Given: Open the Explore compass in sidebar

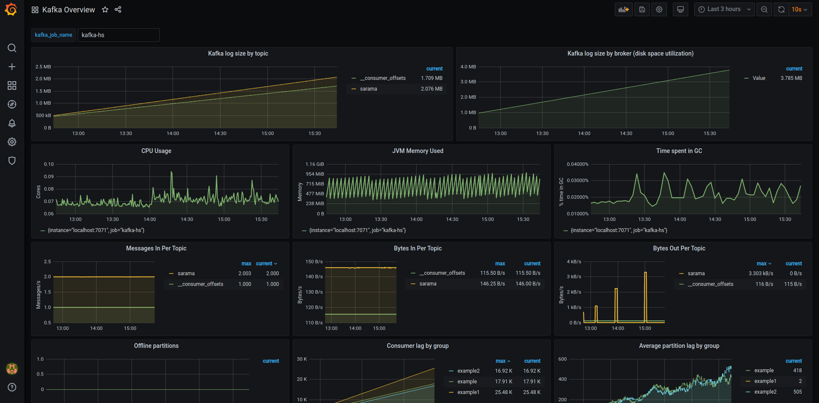Looking at the screenshot, I should (12, 104).
